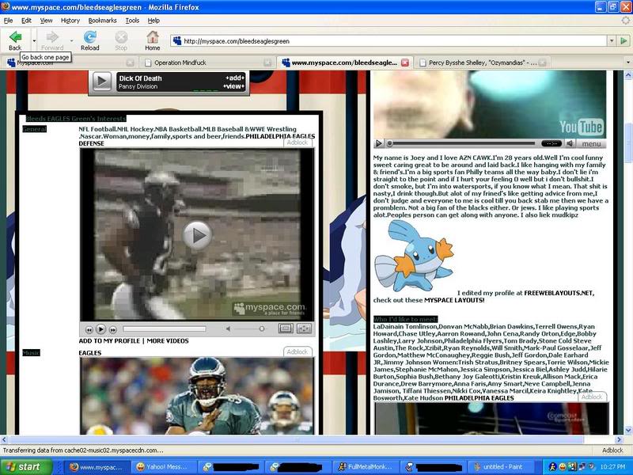This screenshot has height=475, width=633.
Task: Close the Operation Mindfuck tab
Action: [x=267, y=63]
